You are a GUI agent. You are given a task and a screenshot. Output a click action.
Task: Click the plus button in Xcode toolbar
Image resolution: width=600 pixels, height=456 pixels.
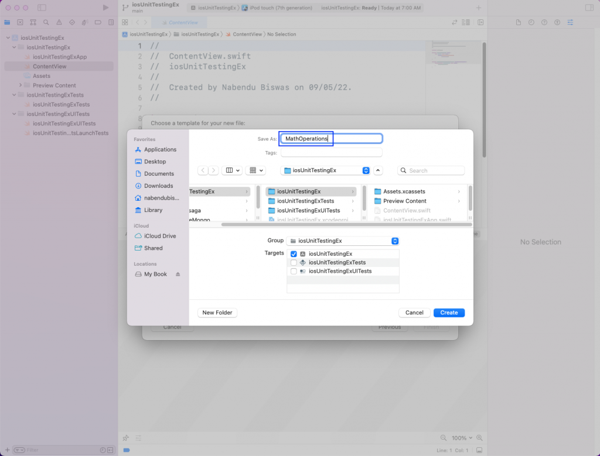click(478, 8)
